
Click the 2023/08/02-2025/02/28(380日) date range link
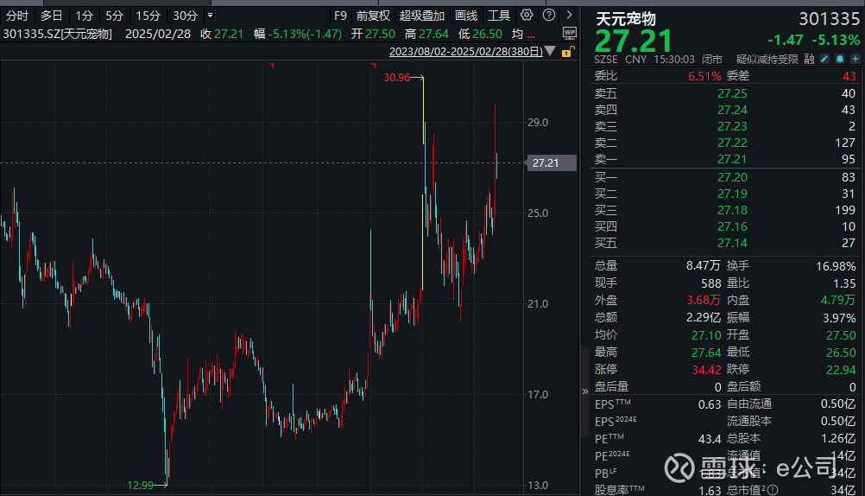click(466, 51)
